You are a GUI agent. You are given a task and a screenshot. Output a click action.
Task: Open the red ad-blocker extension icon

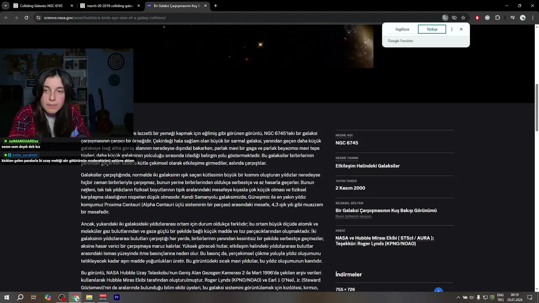477,18
